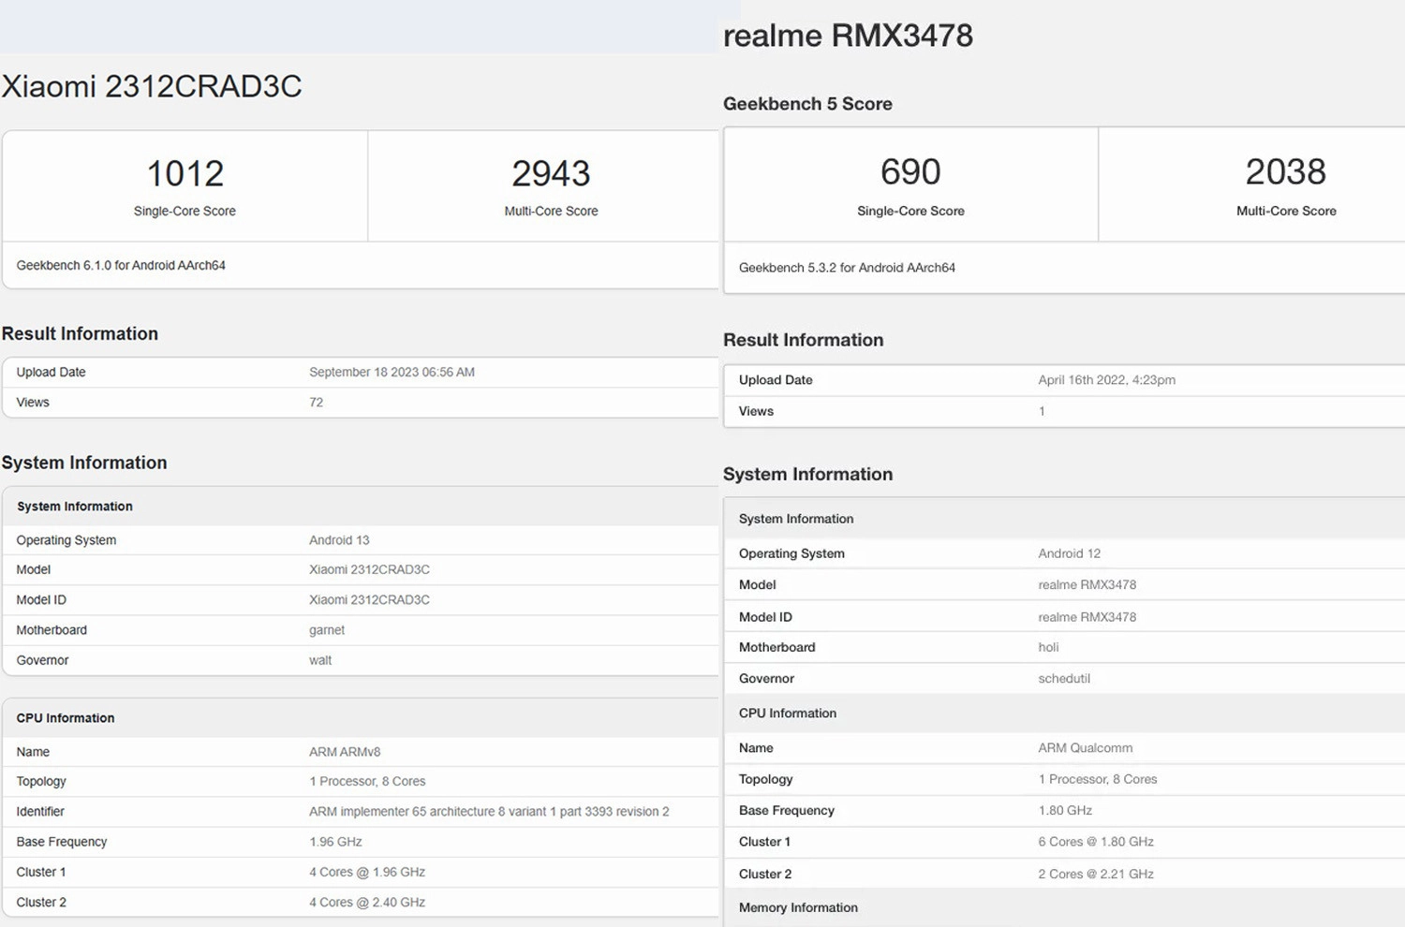The image size is (1405, 927).
Task: Click the 'Android 13' operating system value
Action: (339, 540)
